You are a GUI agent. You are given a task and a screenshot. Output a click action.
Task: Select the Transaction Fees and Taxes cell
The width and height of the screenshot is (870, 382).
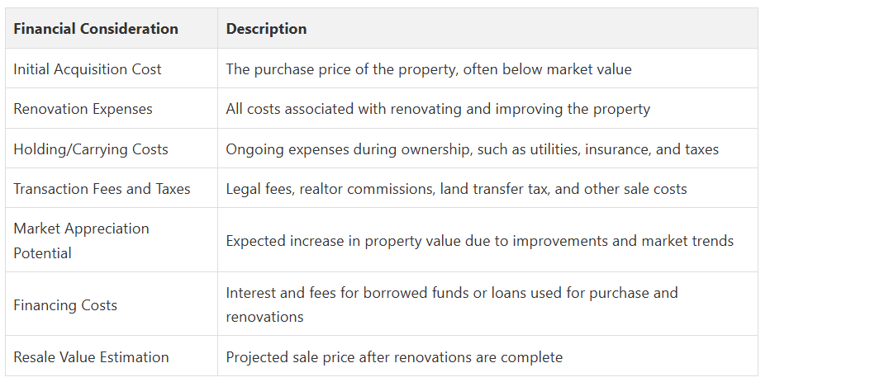pos(102,189)
